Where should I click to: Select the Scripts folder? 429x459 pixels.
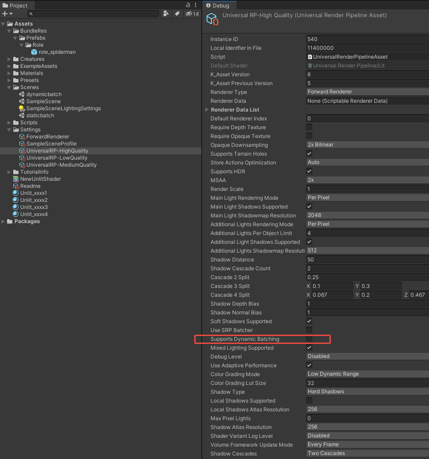coord(29,123)
